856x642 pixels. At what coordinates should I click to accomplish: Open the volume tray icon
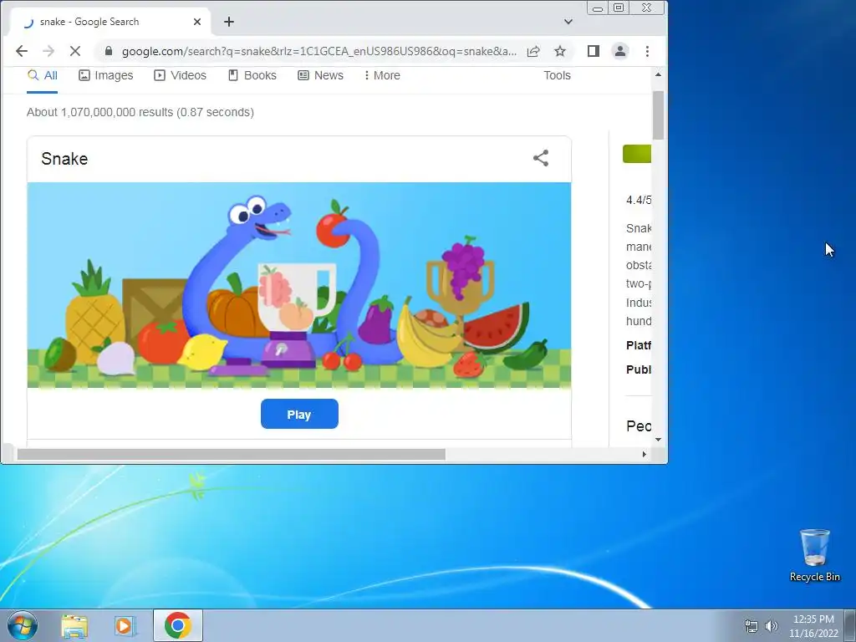(771, 626)
